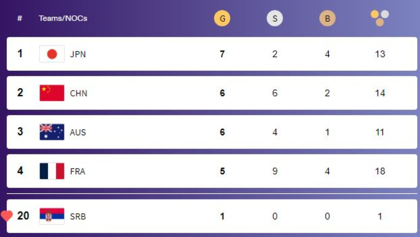The width and height of the screenshot is (420, 237).
Task: Click France's silver medal count 9
Action: click(x=275, y=171)
